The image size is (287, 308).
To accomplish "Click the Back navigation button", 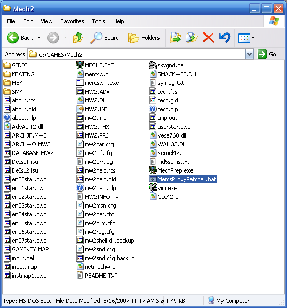I will click(x=20, y=38).
